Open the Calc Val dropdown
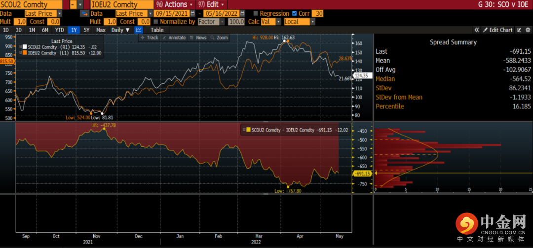Image resolution: width=533 pixels, height=248 pixels. click(278, 22)
